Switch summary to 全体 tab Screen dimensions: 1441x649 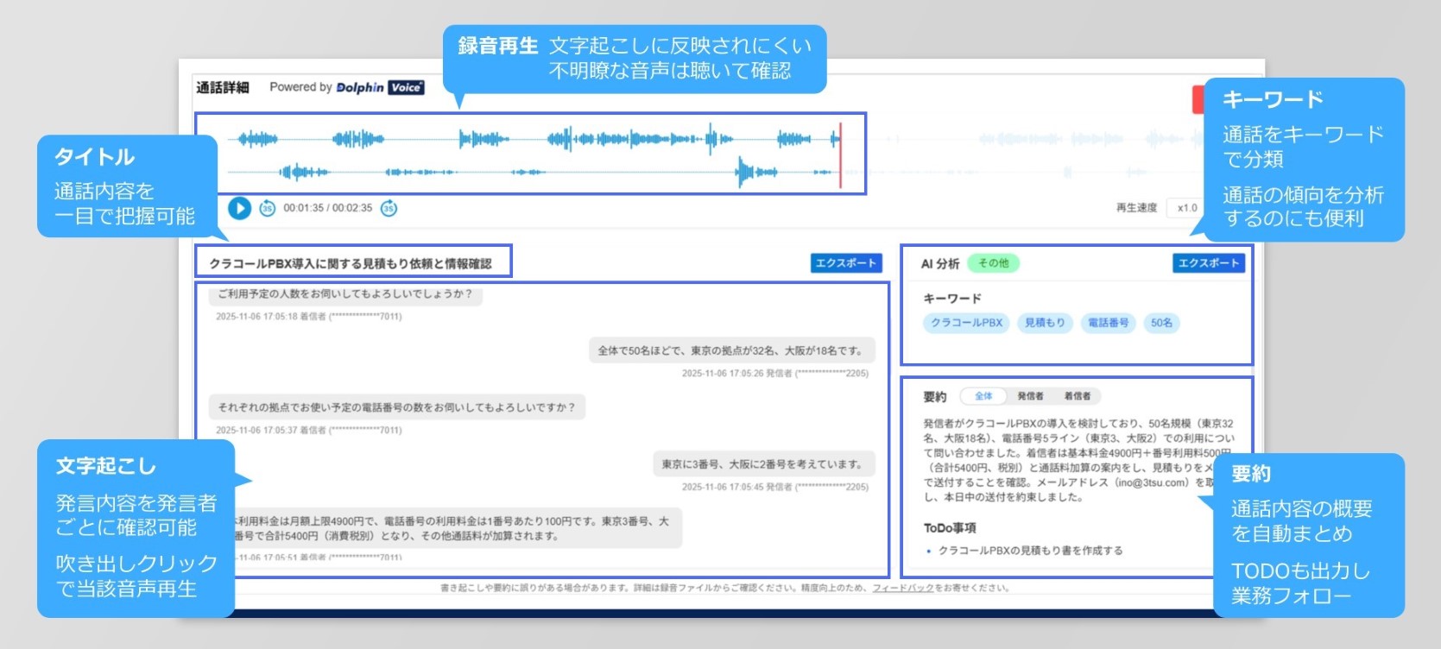pyautogui.click(x=983, y=396)
